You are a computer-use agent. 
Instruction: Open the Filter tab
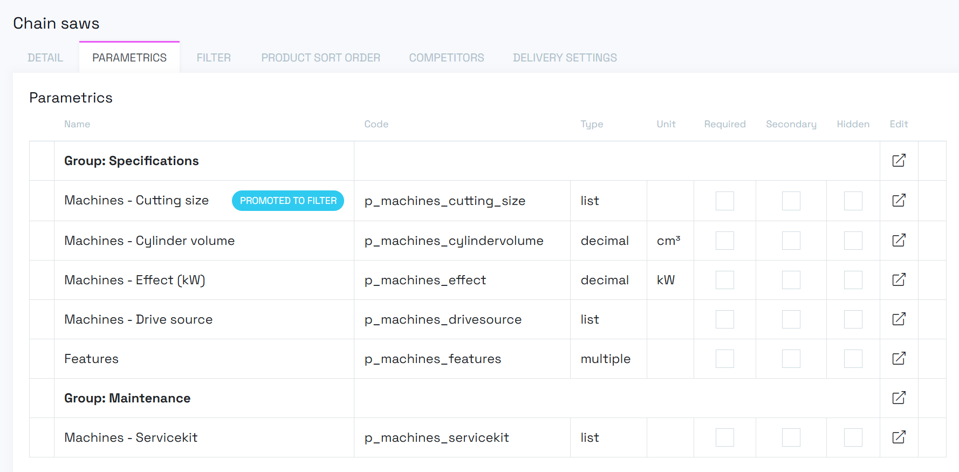[x=214, y=58]
